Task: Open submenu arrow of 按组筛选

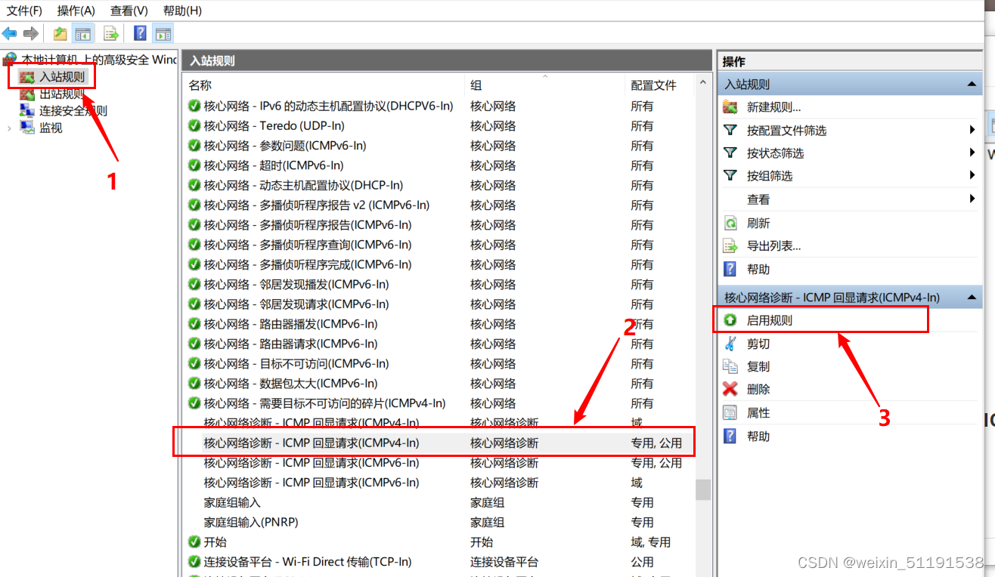Action: pyautogui.click(x=972, y=176)
